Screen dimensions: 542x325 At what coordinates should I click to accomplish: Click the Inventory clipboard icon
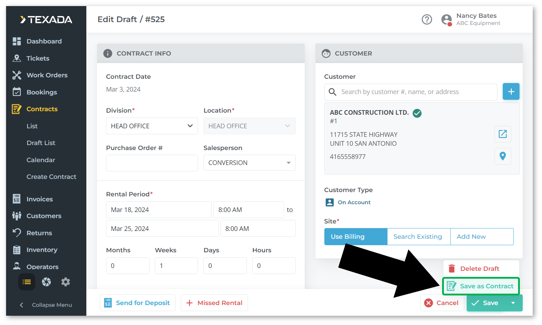pyautogui.click(x=17, y=250)
